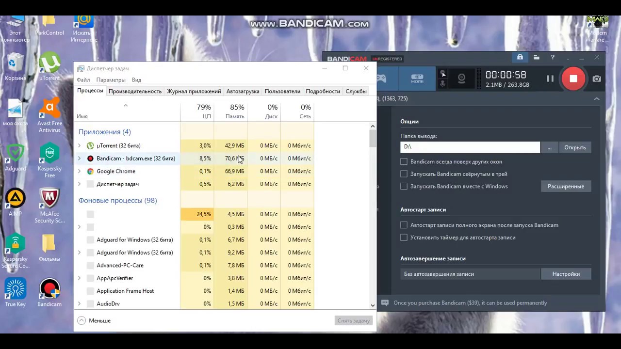
Task: Collapse Bandicam panel with chevron arrow
Action: pos(597,98)
